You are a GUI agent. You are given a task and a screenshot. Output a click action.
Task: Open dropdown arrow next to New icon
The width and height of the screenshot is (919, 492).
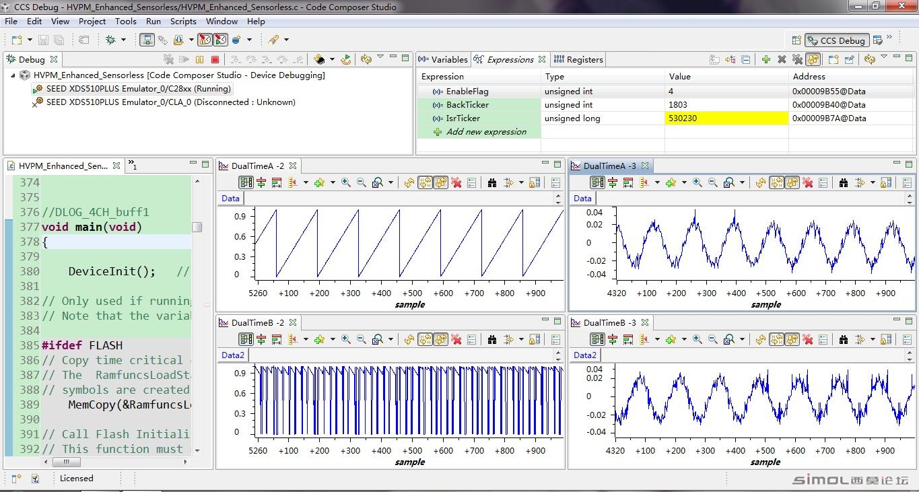point(28,40)
